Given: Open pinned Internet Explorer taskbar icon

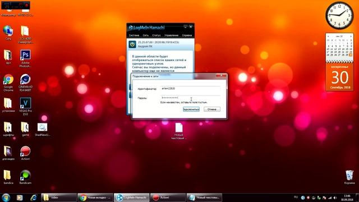Looking at the screenshot, I should tap(34, 198).
